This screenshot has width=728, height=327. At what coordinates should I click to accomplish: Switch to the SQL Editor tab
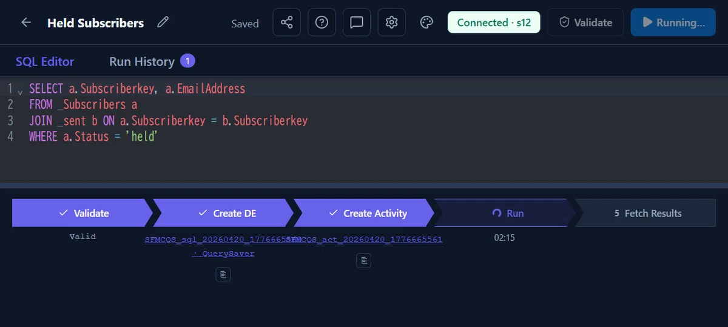(x=45, y=61)
